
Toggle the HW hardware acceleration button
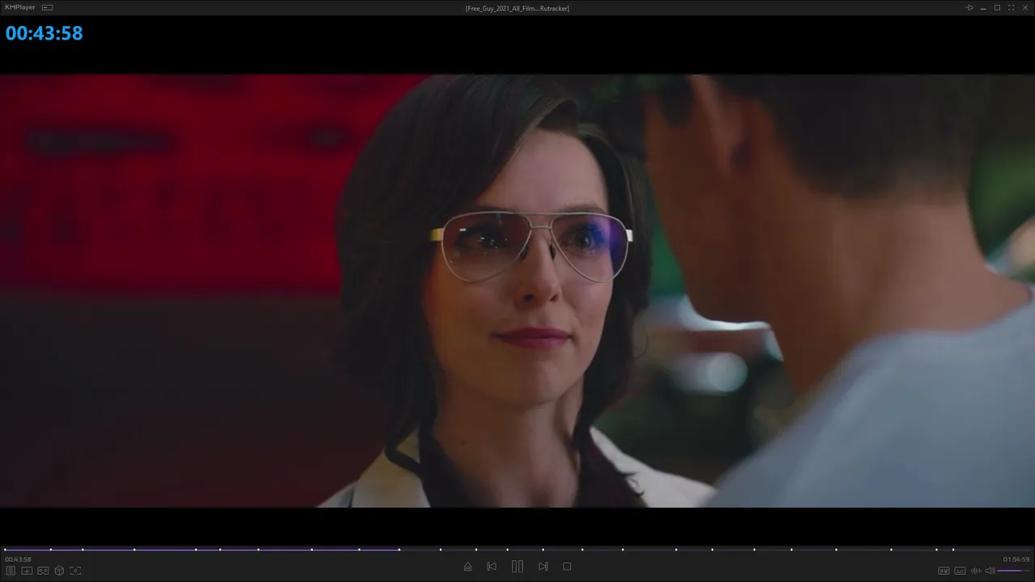pos(944,571)
